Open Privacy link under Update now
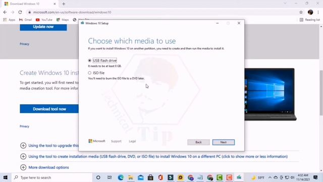This screenshot has height=182, width=323. pos(25,44)
